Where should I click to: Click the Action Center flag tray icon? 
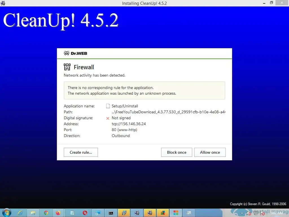[262, 213]
